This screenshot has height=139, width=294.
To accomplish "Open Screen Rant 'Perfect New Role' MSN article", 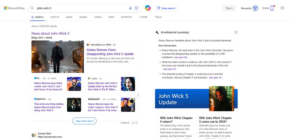I will 103,86.
